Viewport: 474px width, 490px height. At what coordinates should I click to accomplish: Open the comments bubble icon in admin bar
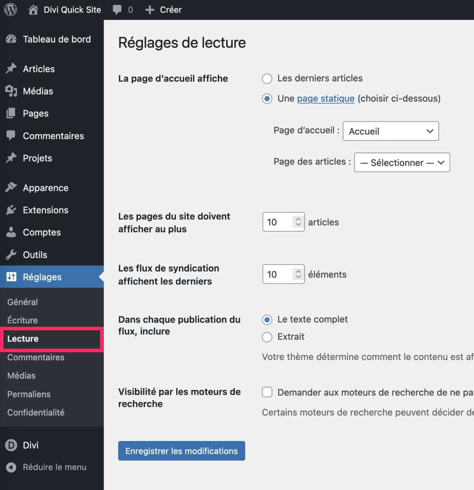[x=117, y=10]
